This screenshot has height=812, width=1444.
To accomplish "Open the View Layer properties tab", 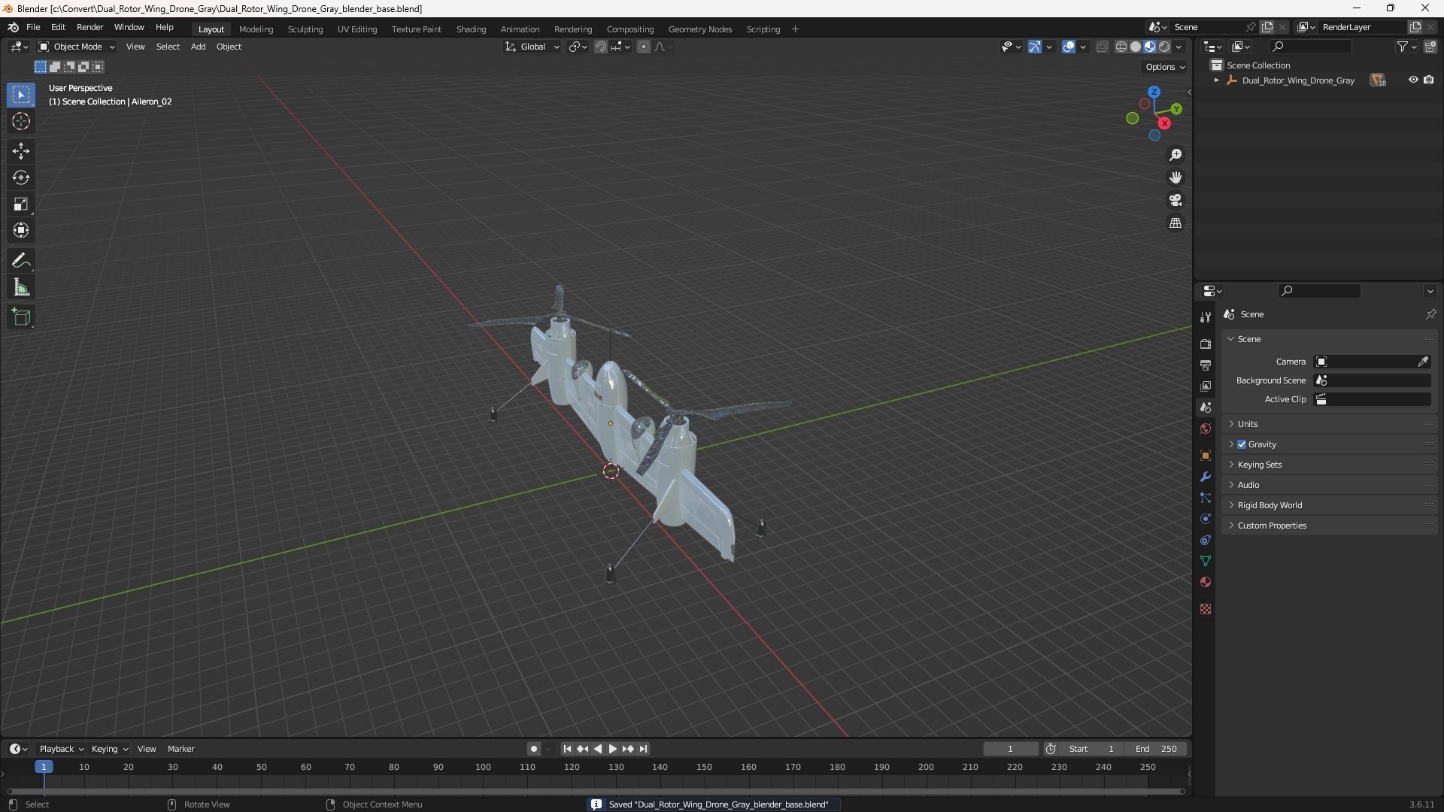I will coord(1206,386).
